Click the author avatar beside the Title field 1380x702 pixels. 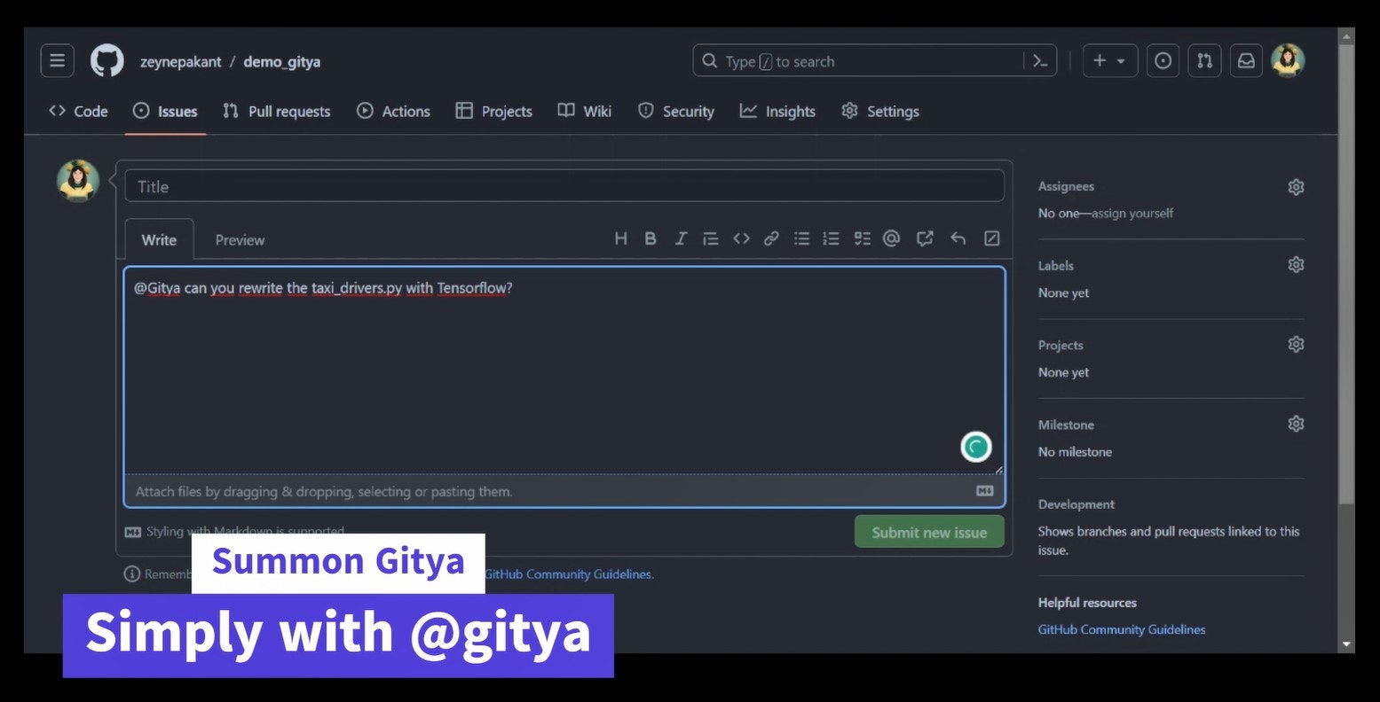(78, 181)
